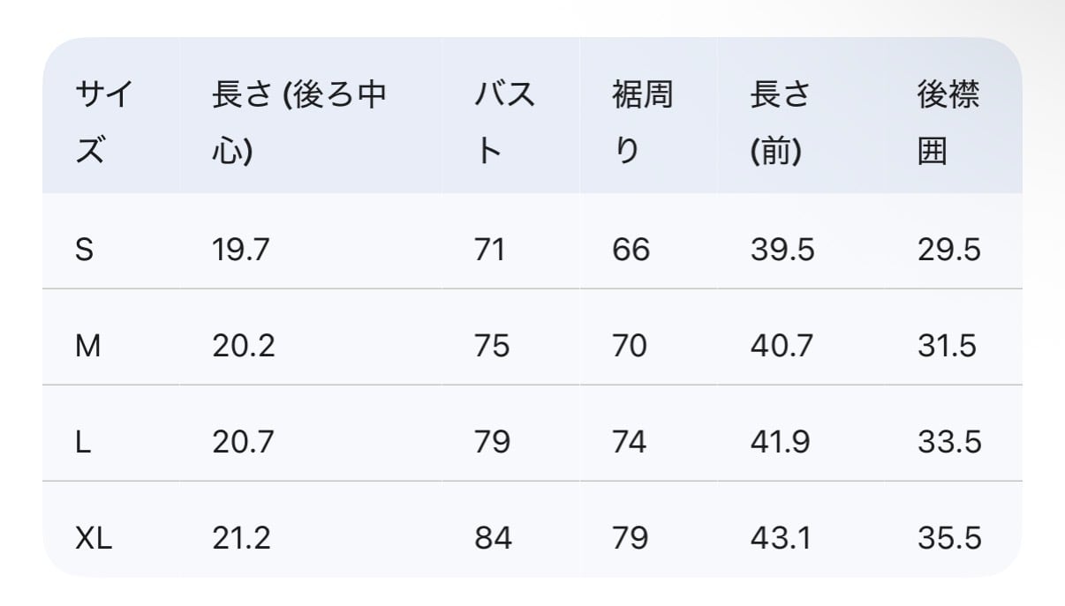Click the XL size row label
1065x606 pixels.
click(x=94, y=537)
